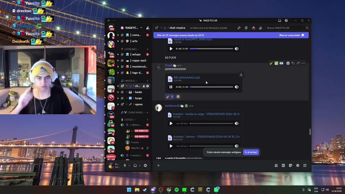Forward Trued's message
The height and width of the screenshot is (194, 345).
coord(298,63)
